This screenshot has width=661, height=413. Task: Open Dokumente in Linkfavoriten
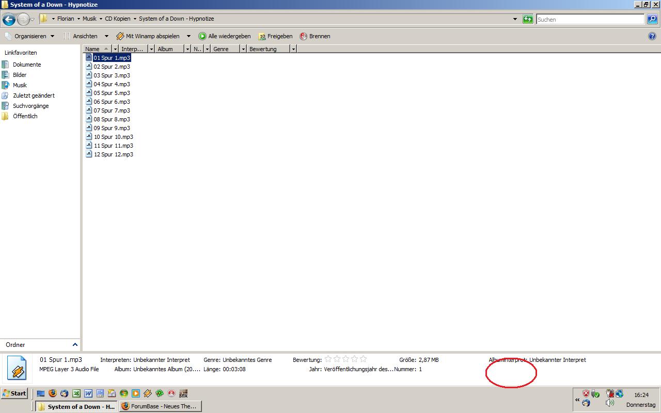click(x=22, y=65)
